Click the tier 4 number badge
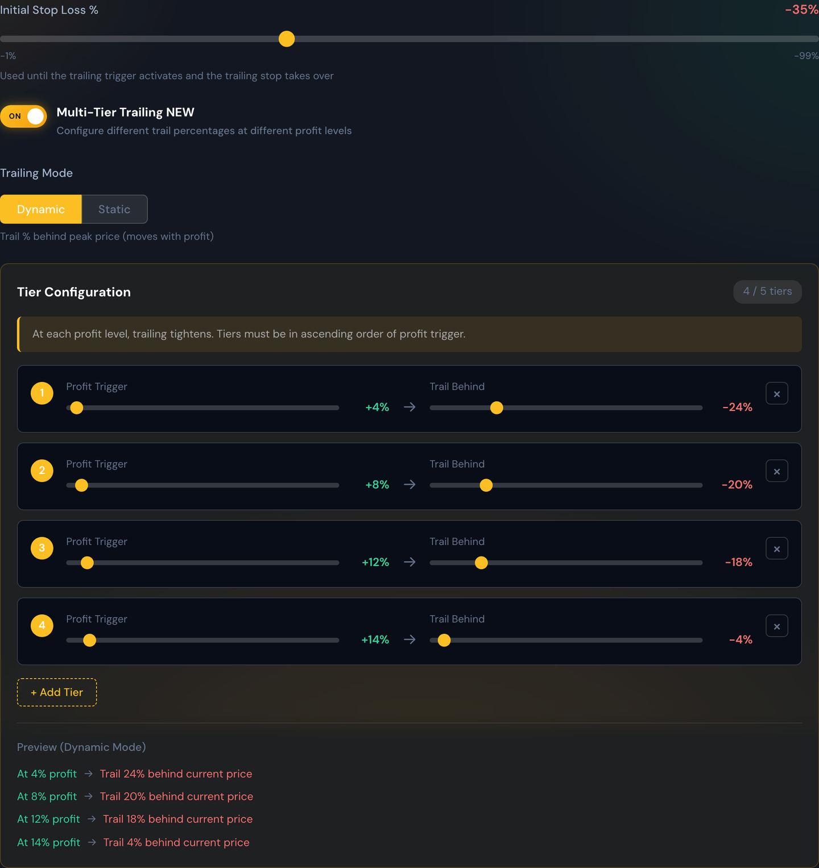The image size is (819, 868). coord(42,625)
